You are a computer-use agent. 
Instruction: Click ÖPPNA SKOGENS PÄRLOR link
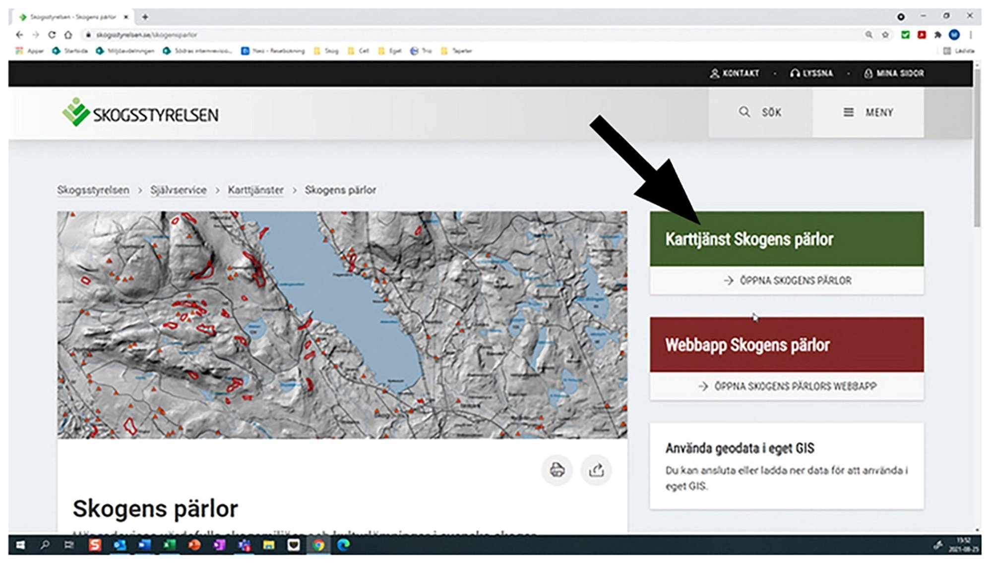point(787,281)
